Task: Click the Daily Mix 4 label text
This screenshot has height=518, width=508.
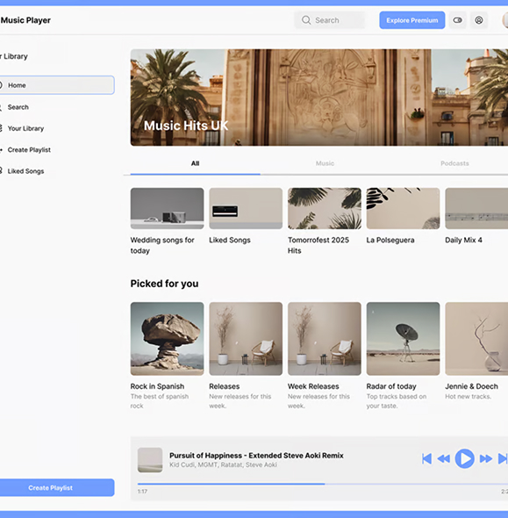Action: tap(463, 240)
